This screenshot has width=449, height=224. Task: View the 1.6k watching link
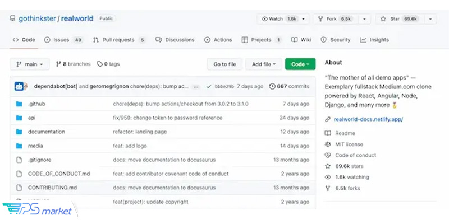[x=352, y=177]
